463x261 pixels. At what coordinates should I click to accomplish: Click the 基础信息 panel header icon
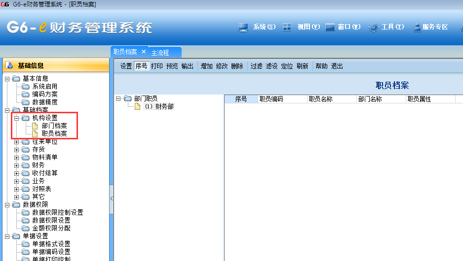pyautogui.click(x=10, y=65)
